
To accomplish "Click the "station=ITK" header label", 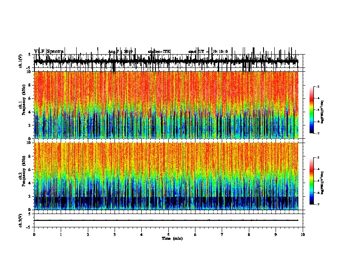I will (x=159, y=52).
